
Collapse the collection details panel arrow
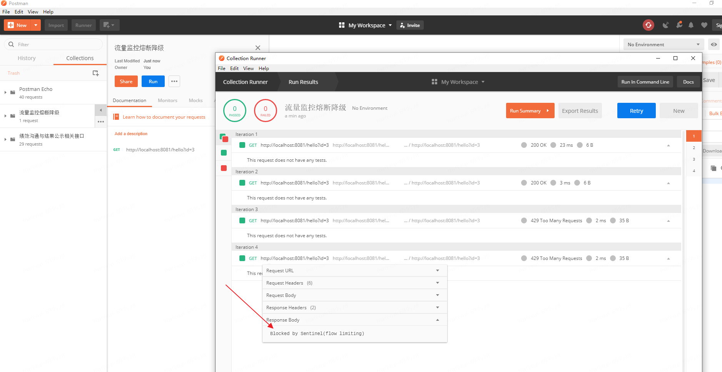[x=101, y=110]
